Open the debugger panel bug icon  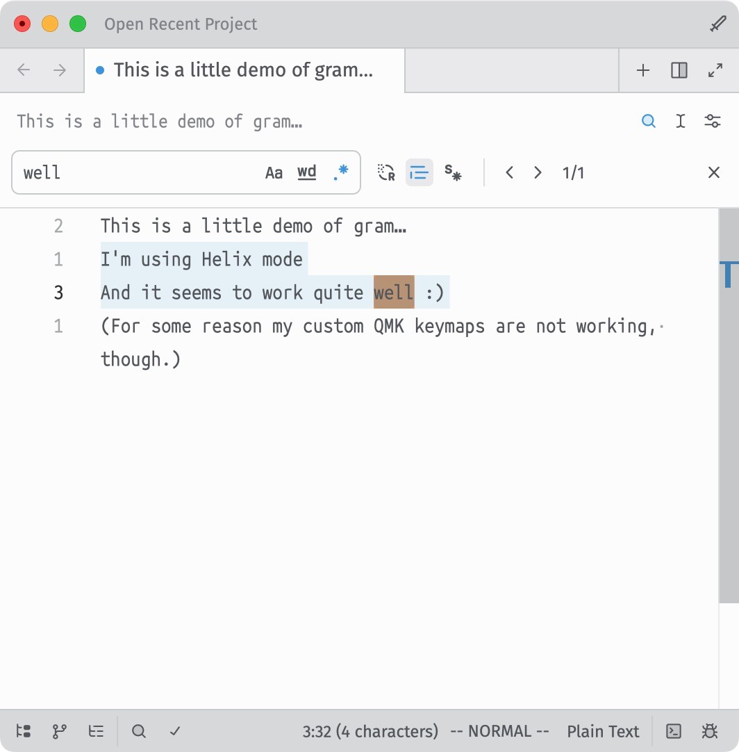point(709,731)
